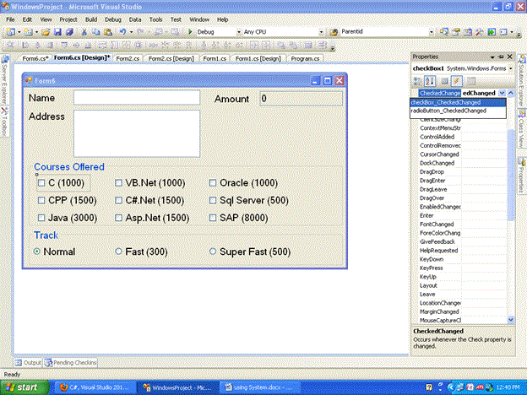Screen dimensions: 527x395
Task: Switch to the Program.cs tab
Action: [305, 58]
